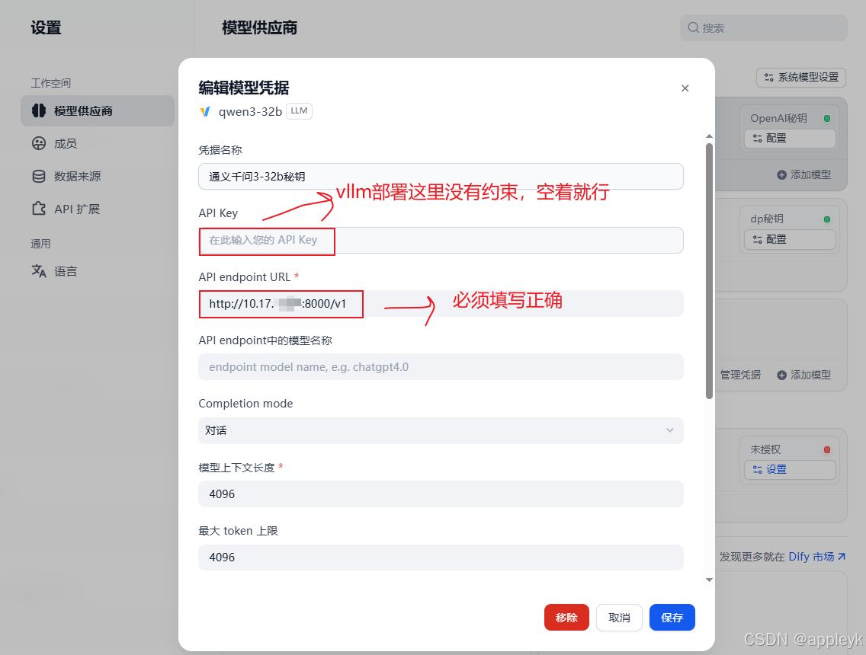Click the search magnifier icon
The width and height of the screenshot is (866, 655).
(694, 27)
